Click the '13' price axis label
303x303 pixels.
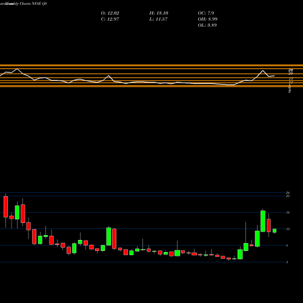pos(288,229)
